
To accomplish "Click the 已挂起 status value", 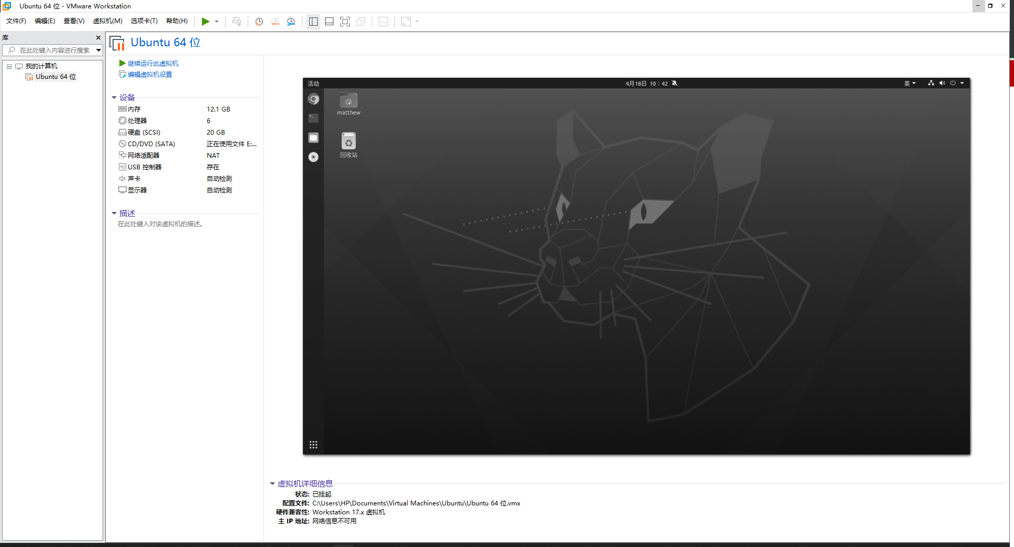I will click(x=322, y=494).
